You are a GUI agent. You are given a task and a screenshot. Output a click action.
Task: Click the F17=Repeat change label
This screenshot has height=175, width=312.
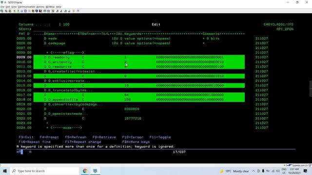[x=83, y=142]
